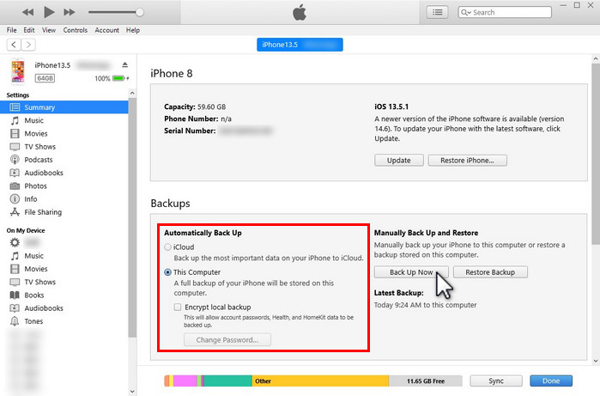Click the Podcasts icon in sidebar
Screen dimensions: 600x396
click(x=15, y=160)
